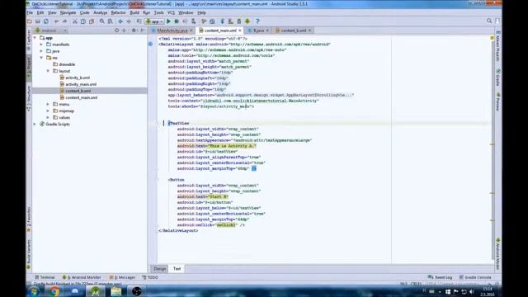Open File Explorer from the taskbar
528x297 pixels.
[x=115, y=291]
